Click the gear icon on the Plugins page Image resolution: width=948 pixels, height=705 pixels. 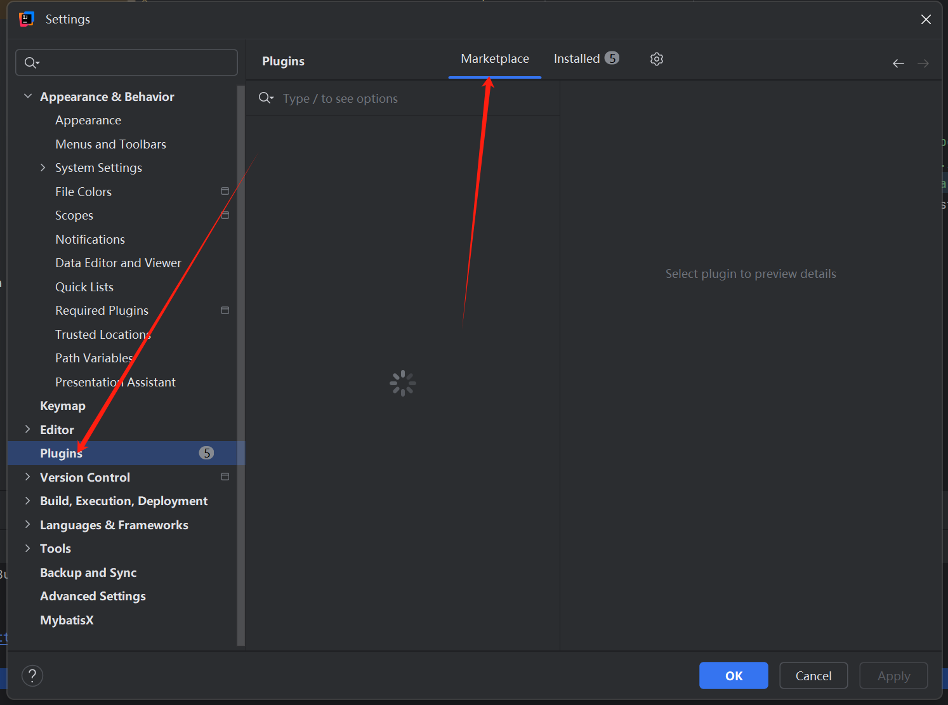coord(657,58)
